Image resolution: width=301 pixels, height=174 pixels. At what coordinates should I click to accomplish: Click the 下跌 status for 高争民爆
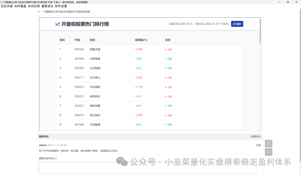pos(169,106)
